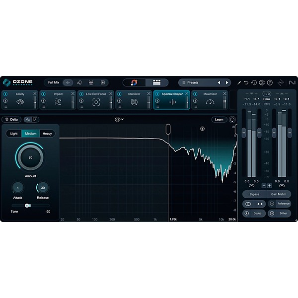Remove the Low End Focus module
This screenshot has width=298, height=298.
click(111, 93)
